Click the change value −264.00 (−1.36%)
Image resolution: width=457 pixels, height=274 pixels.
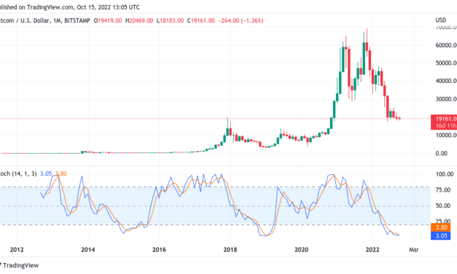[241, 20]
